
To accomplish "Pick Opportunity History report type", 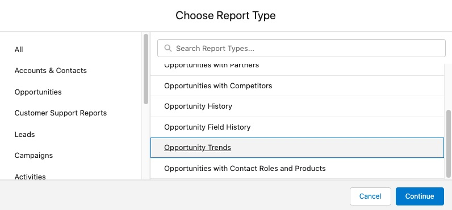I will 297,106.
